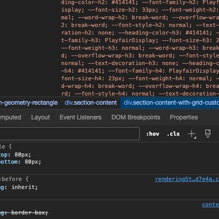The height and width of the screenshot is (219, 219).
Task: Select div.section-content in the breadcrumb bar
Action: tap(91, 103)
